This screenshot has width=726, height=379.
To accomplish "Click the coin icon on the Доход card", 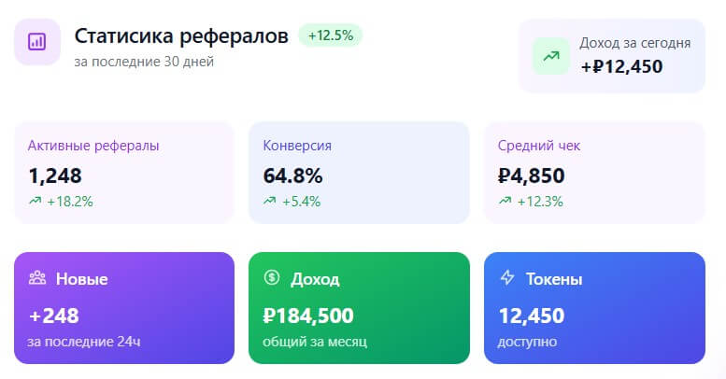I will click(272, 277).
